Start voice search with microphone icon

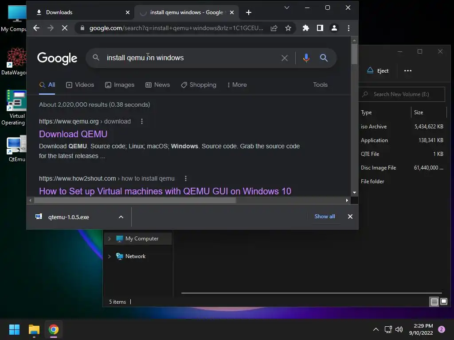[306, 58]
